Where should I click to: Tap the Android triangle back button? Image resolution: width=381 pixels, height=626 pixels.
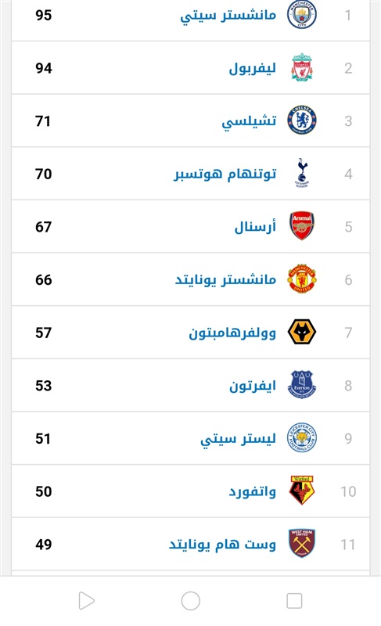pyautogui.click(x=86, y=601)
